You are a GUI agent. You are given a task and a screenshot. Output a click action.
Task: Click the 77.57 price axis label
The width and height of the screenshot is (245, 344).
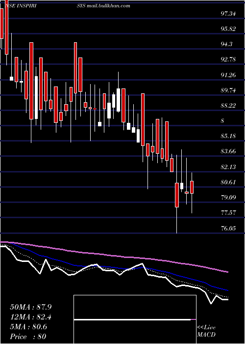point(228,213)
